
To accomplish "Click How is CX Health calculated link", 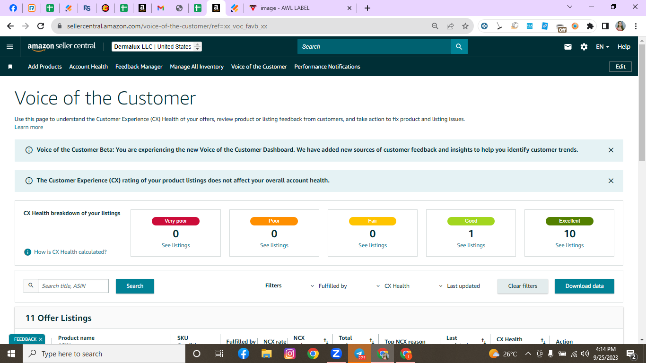I will 70,252.
